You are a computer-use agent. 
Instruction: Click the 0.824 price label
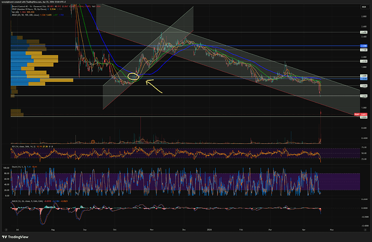click(364, 117)
